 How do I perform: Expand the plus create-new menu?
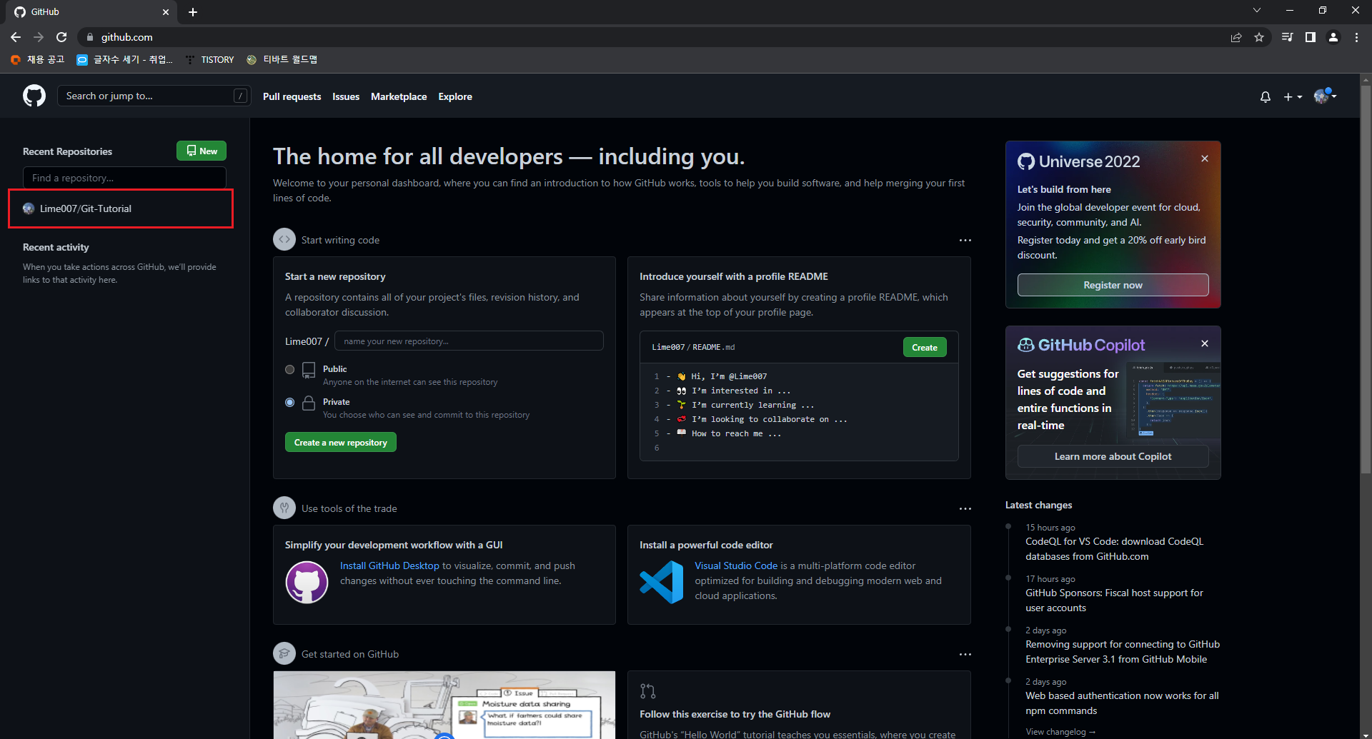click(1293, 96)
